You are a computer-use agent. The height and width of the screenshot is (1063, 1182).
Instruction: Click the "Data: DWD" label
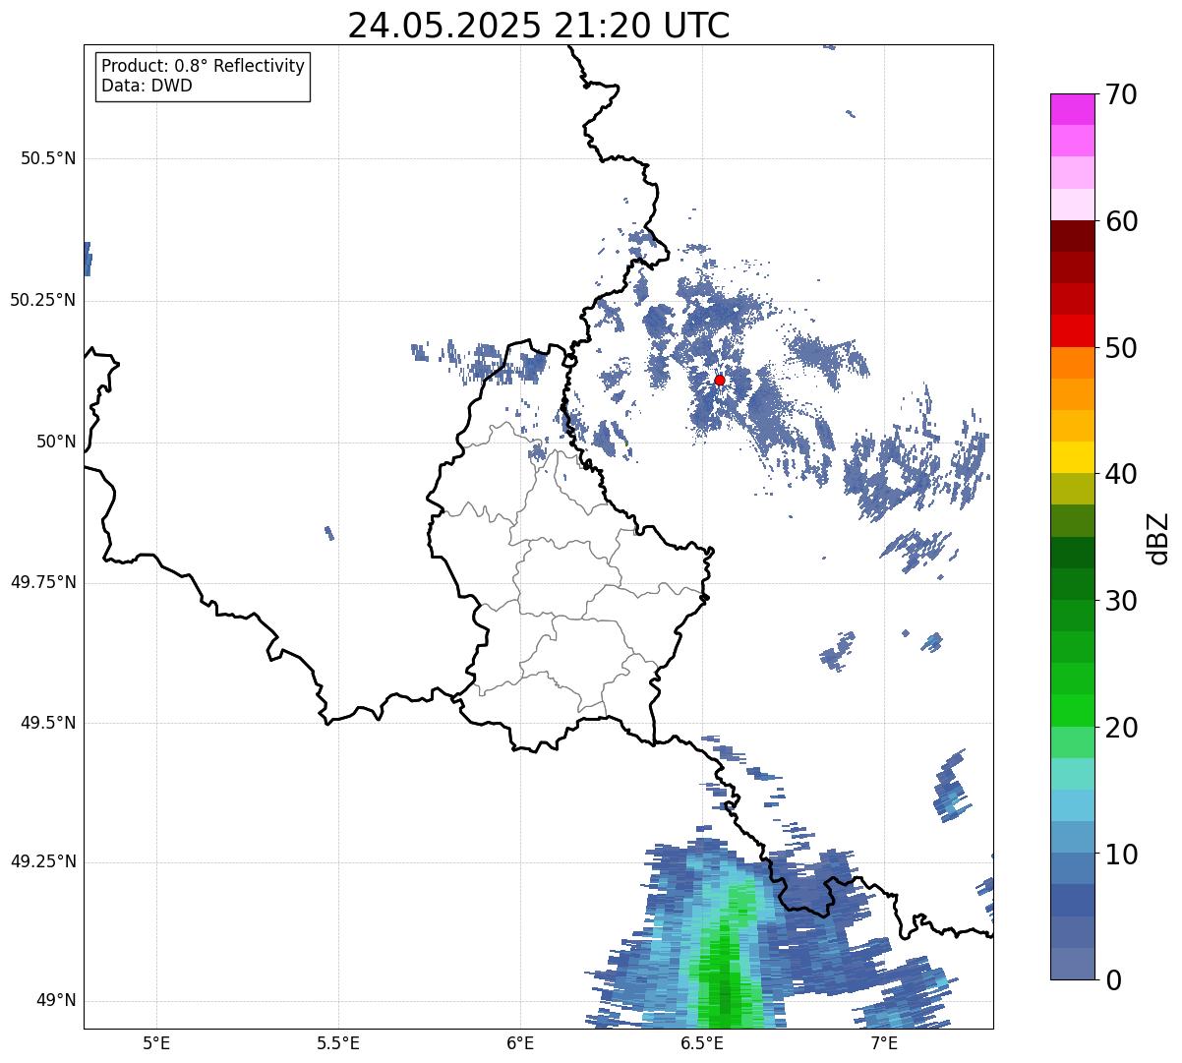pos(148,86)
